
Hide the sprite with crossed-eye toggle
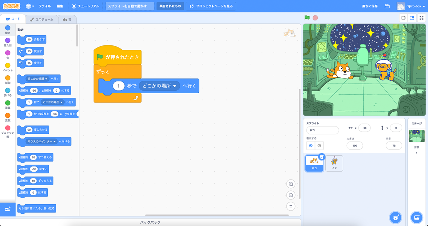pos(319,146)
